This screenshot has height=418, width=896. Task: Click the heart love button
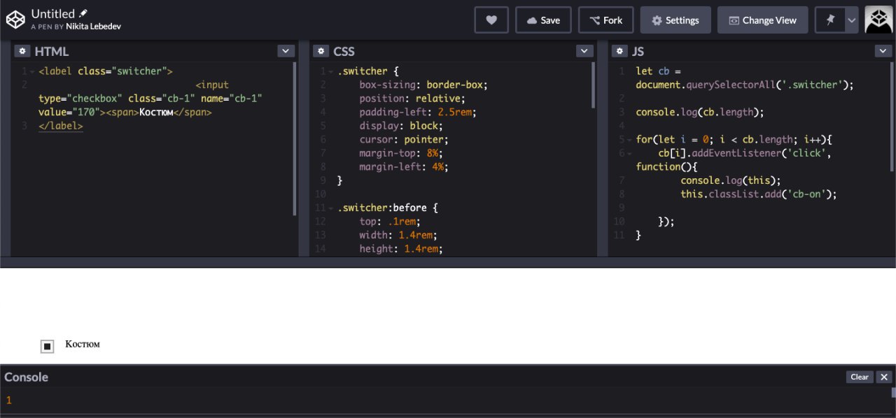491,20
